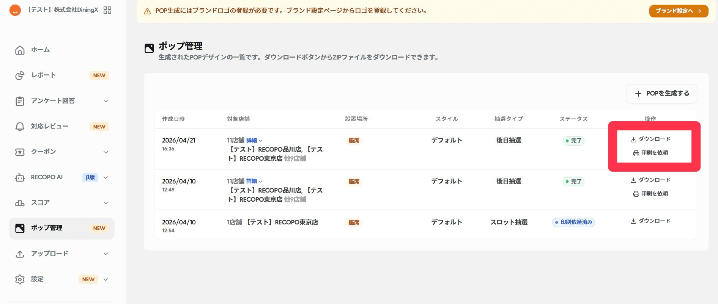Click the スコア bar chart icon
The image size is (718, 304).
[20, 203]
